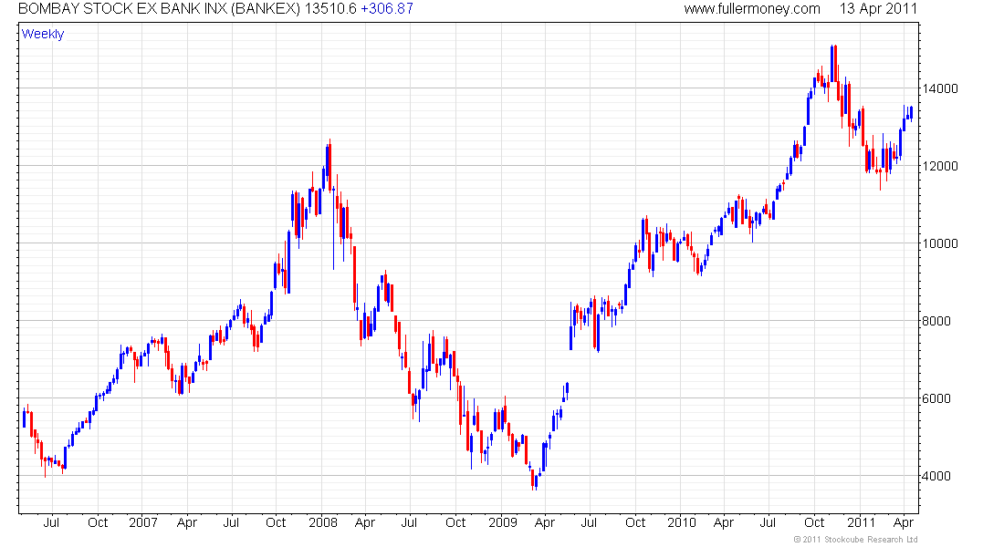1004x547 pixels.
Task: Click the 14000 price axis label
Action: pyautogui.click(x=940, y=89)
